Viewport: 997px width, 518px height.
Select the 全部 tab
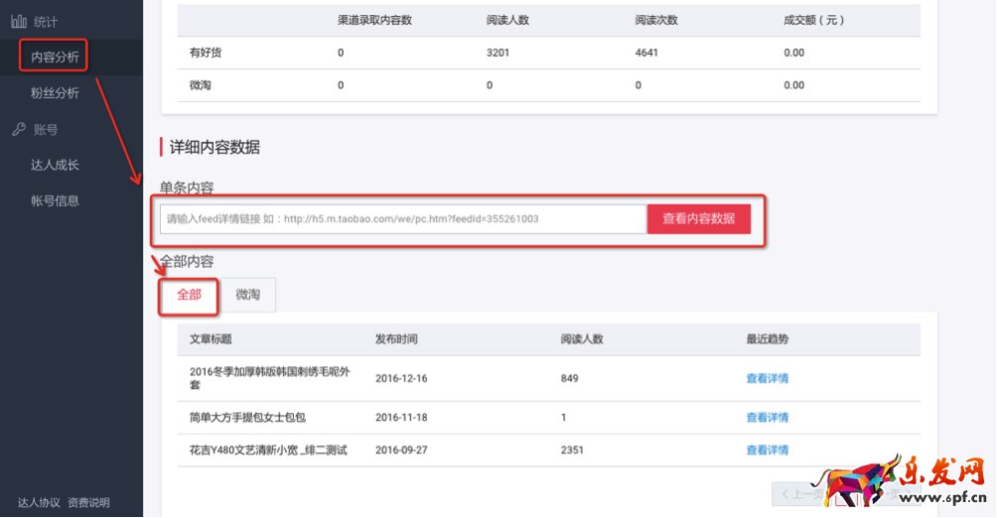click(189, 295)
